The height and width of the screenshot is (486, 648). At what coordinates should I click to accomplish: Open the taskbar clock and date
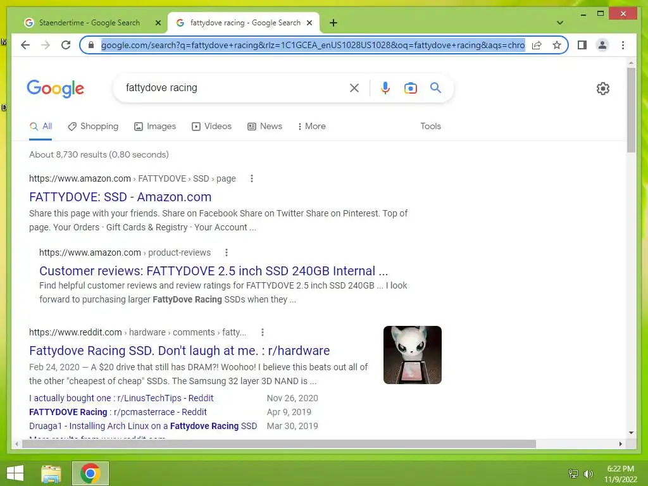click(620, 474)
